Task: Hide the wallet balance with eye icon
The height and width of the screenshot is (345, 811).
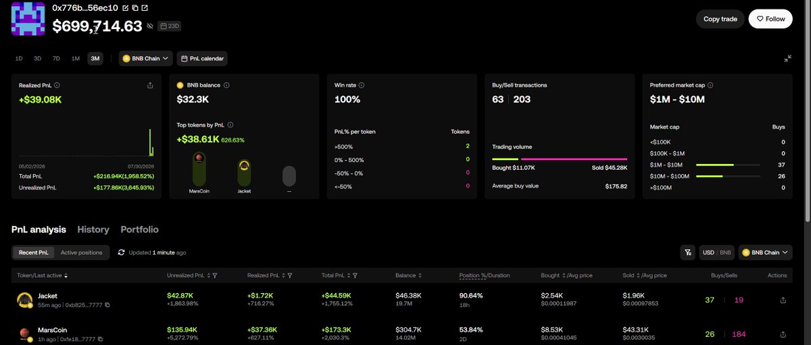Action: [150, 26]
